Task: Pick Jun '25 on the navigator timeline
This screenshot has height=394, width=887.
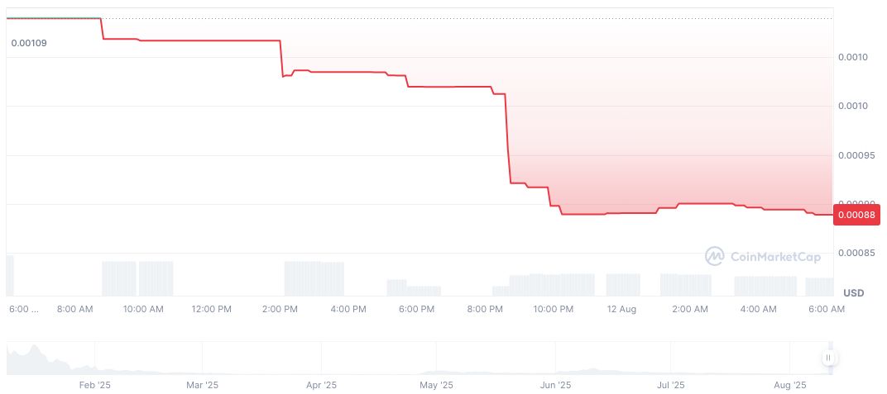Action: coord(555,385)
